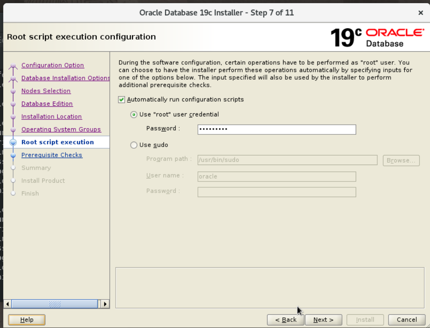Click the Database Installation Options step marker icon
The height and width of the screenshot is (328, 430).
coord(13,79)
